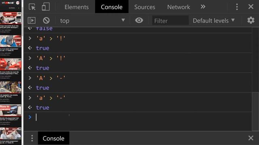The width and height of the screenshot is (259, 145).
Task: Focus the Filter input field
Action: [170, 21]
